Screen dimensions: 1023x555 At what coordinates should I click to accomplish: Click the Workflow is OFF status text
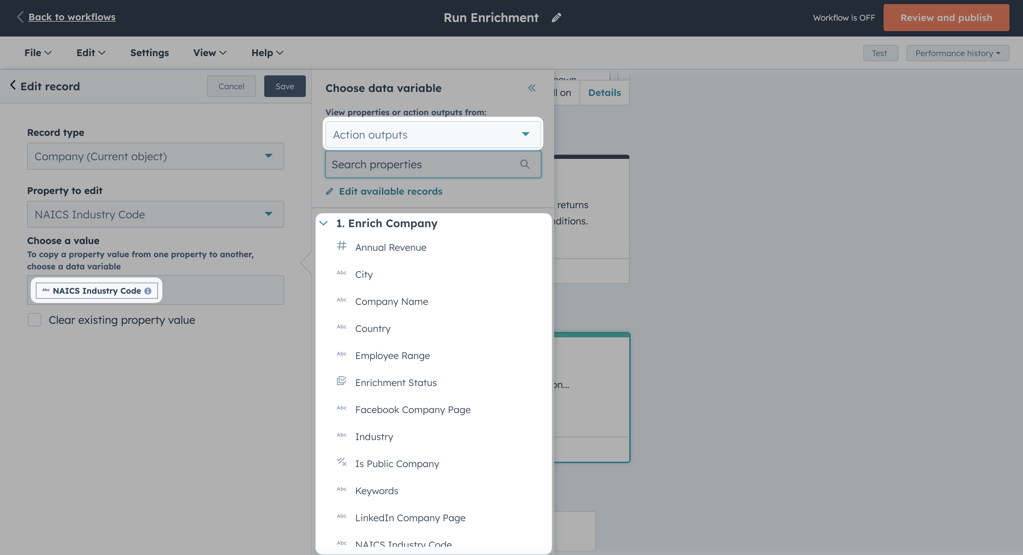click(844, 18)
